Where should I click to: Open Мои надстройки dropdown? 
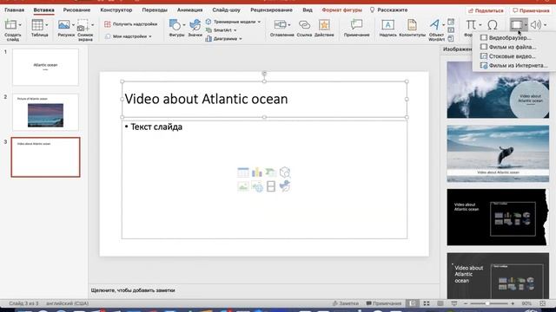pos(129,36)
